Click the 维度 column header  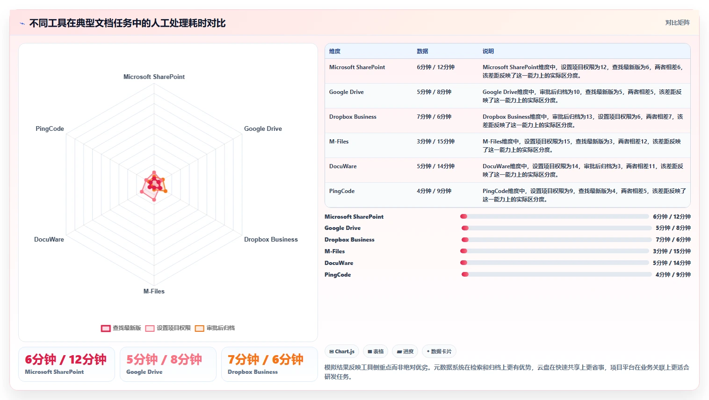pyautogui.click(x=335, y=51)
